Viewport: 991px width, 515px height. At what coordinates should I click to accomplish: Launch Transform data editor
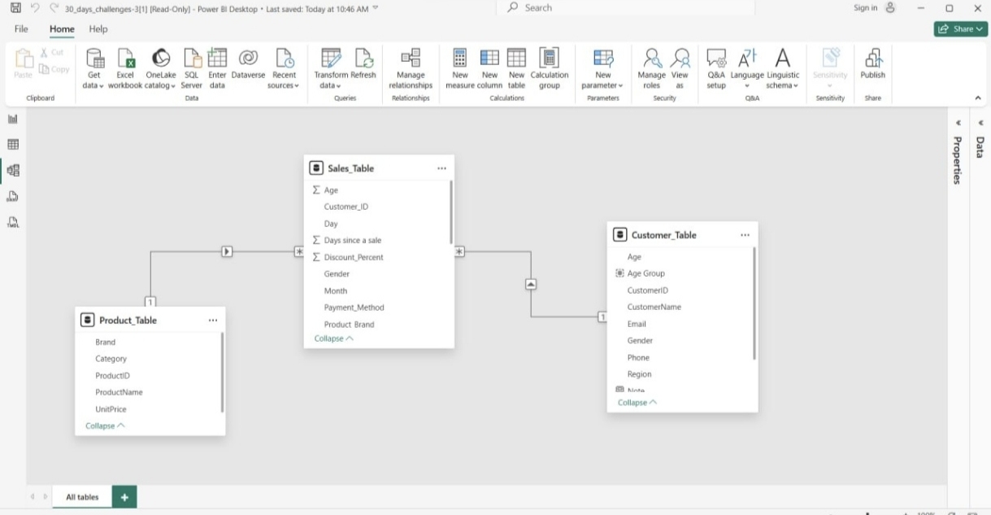pos(331,68)
